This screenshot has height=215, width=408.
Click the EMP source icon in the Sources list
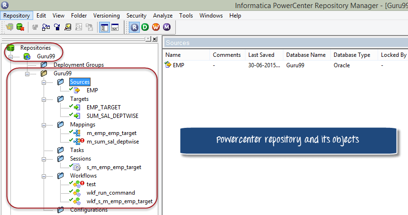(167, 65)
